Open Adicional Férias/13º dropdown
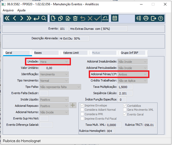 pyautogui.click(x=133, y=74)
